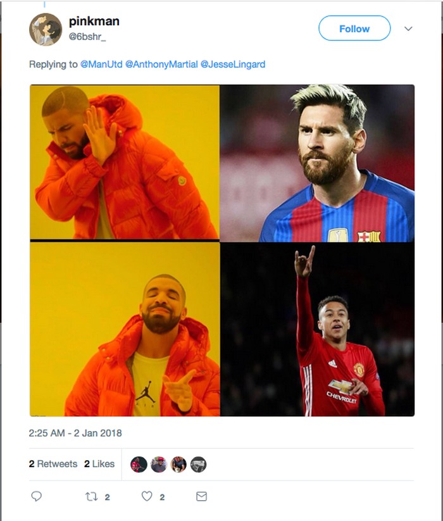View the last retweeter's avatar

click(x=199, y=463)
